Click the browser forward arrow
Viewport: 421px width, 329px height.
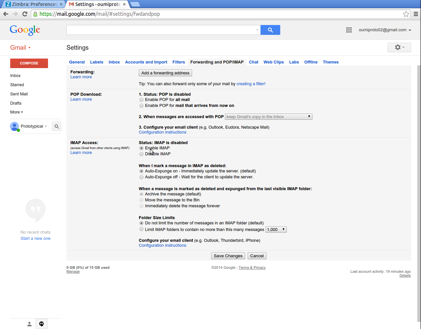[15, 14]
